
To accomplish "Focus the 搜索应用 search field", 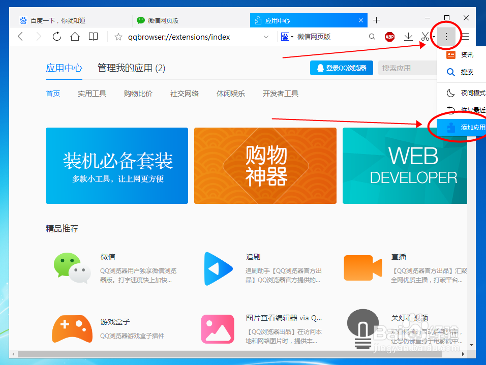I will [x=408, y=68].
